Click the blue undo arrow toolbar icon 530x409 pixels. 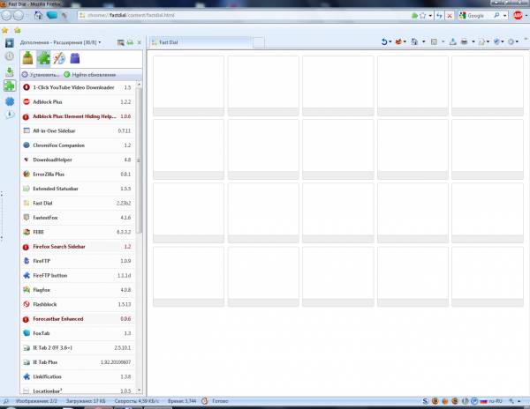pyautogui.click(x=384, y=41)
